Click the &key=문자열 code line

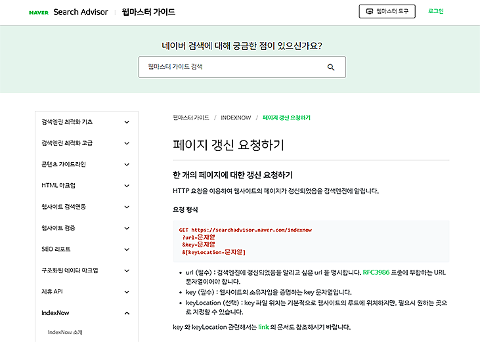(x=199, y=244)
